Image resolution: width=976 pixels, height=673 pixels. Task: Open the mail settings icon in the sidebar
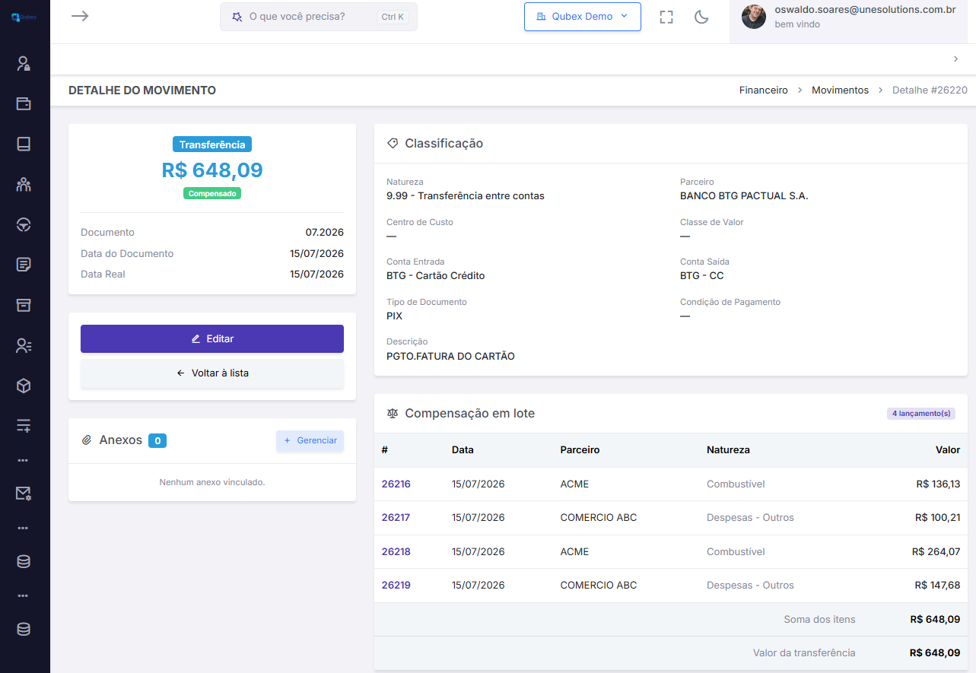pos(24,494)
